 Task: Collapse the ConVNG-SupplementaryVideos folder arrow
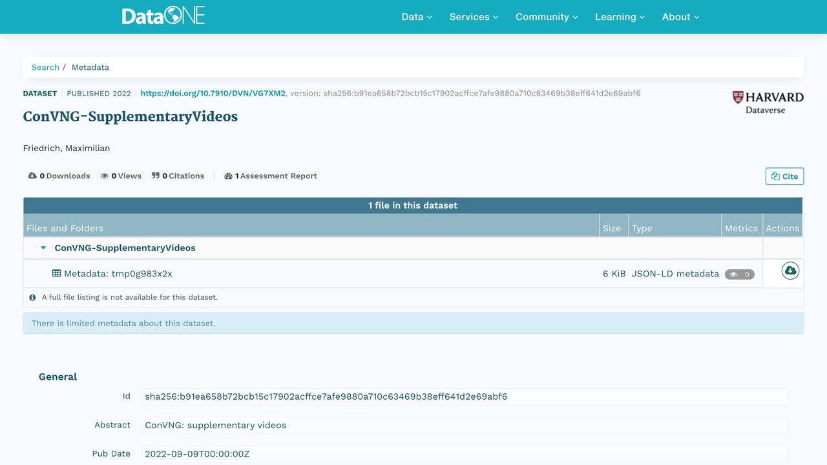point(43,248)
